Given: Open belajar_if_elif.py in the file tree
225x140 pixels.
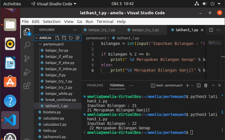Looking at the screenshot, I should (58, 56).
